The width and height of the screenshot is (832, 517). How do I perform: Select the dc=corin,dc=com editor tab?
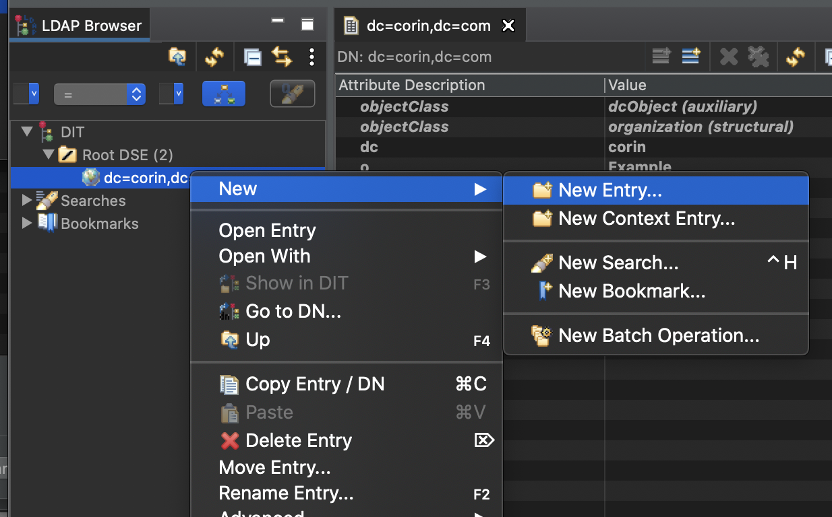(428, 26)
